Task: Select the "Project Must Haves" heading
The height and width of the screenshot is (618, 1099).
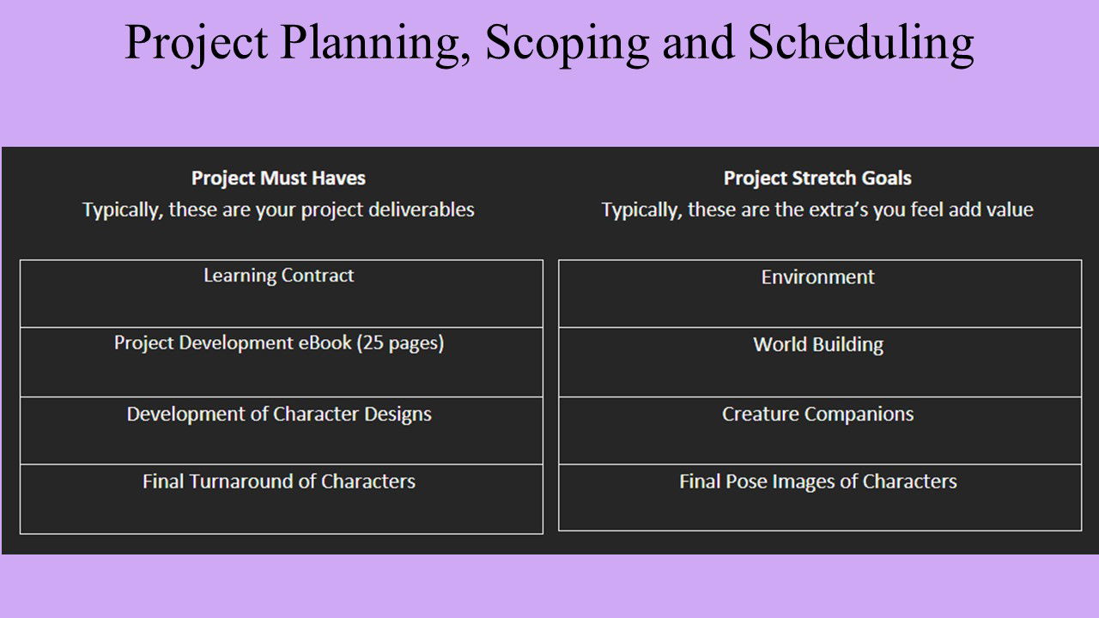Action: click(x=278, y=179)
